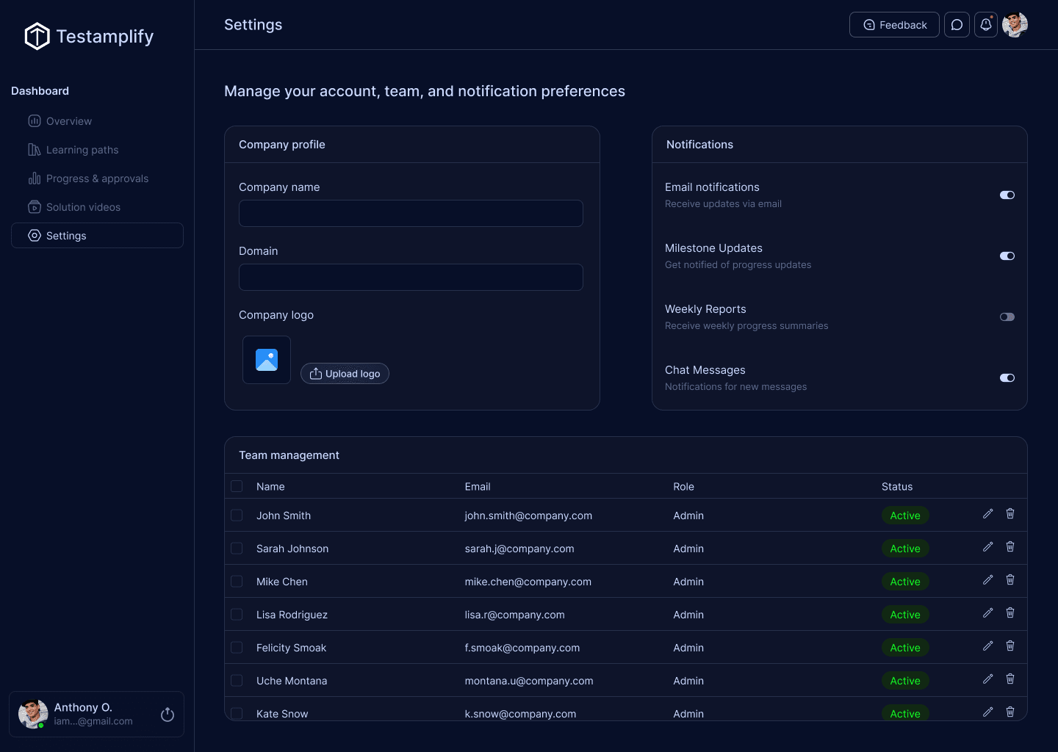Click the chat bubble icon in header

pyautogui.click(x=957, y=25)
